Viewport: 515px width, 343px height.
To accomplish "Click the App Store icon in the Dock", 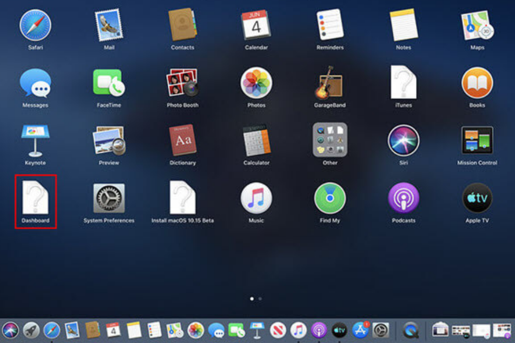I will pyautogui.click(x=360, y=329).
